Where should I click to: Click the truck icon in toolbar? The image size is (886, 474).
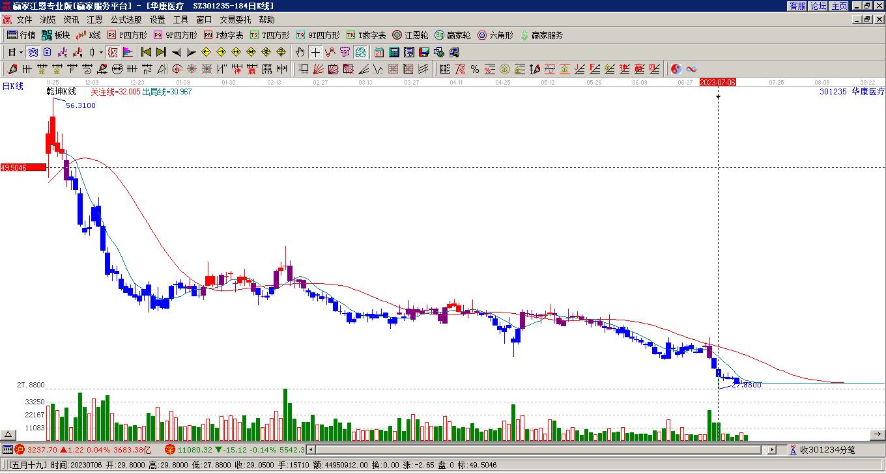454,52
